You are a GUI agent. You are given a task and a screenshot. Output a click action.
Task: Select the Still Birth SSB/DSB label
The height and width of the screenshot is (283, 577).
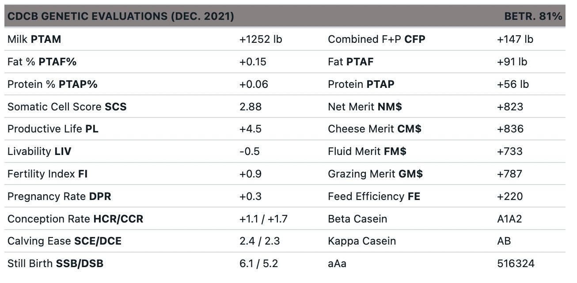55,264
